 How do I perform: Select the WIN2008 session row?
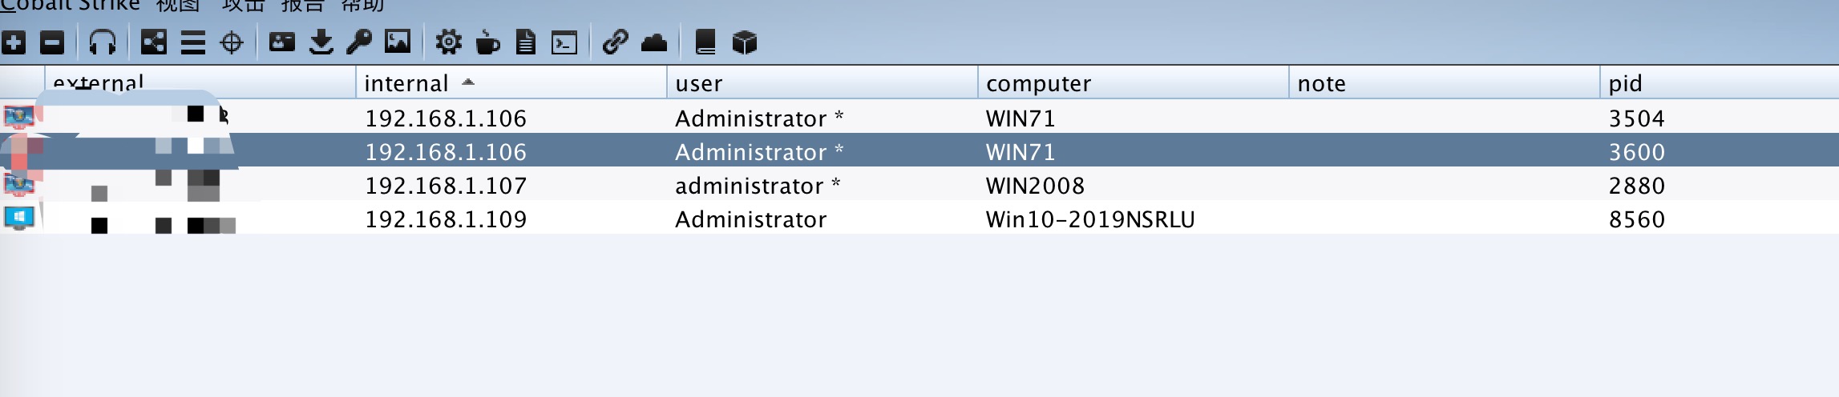point(919,185)
